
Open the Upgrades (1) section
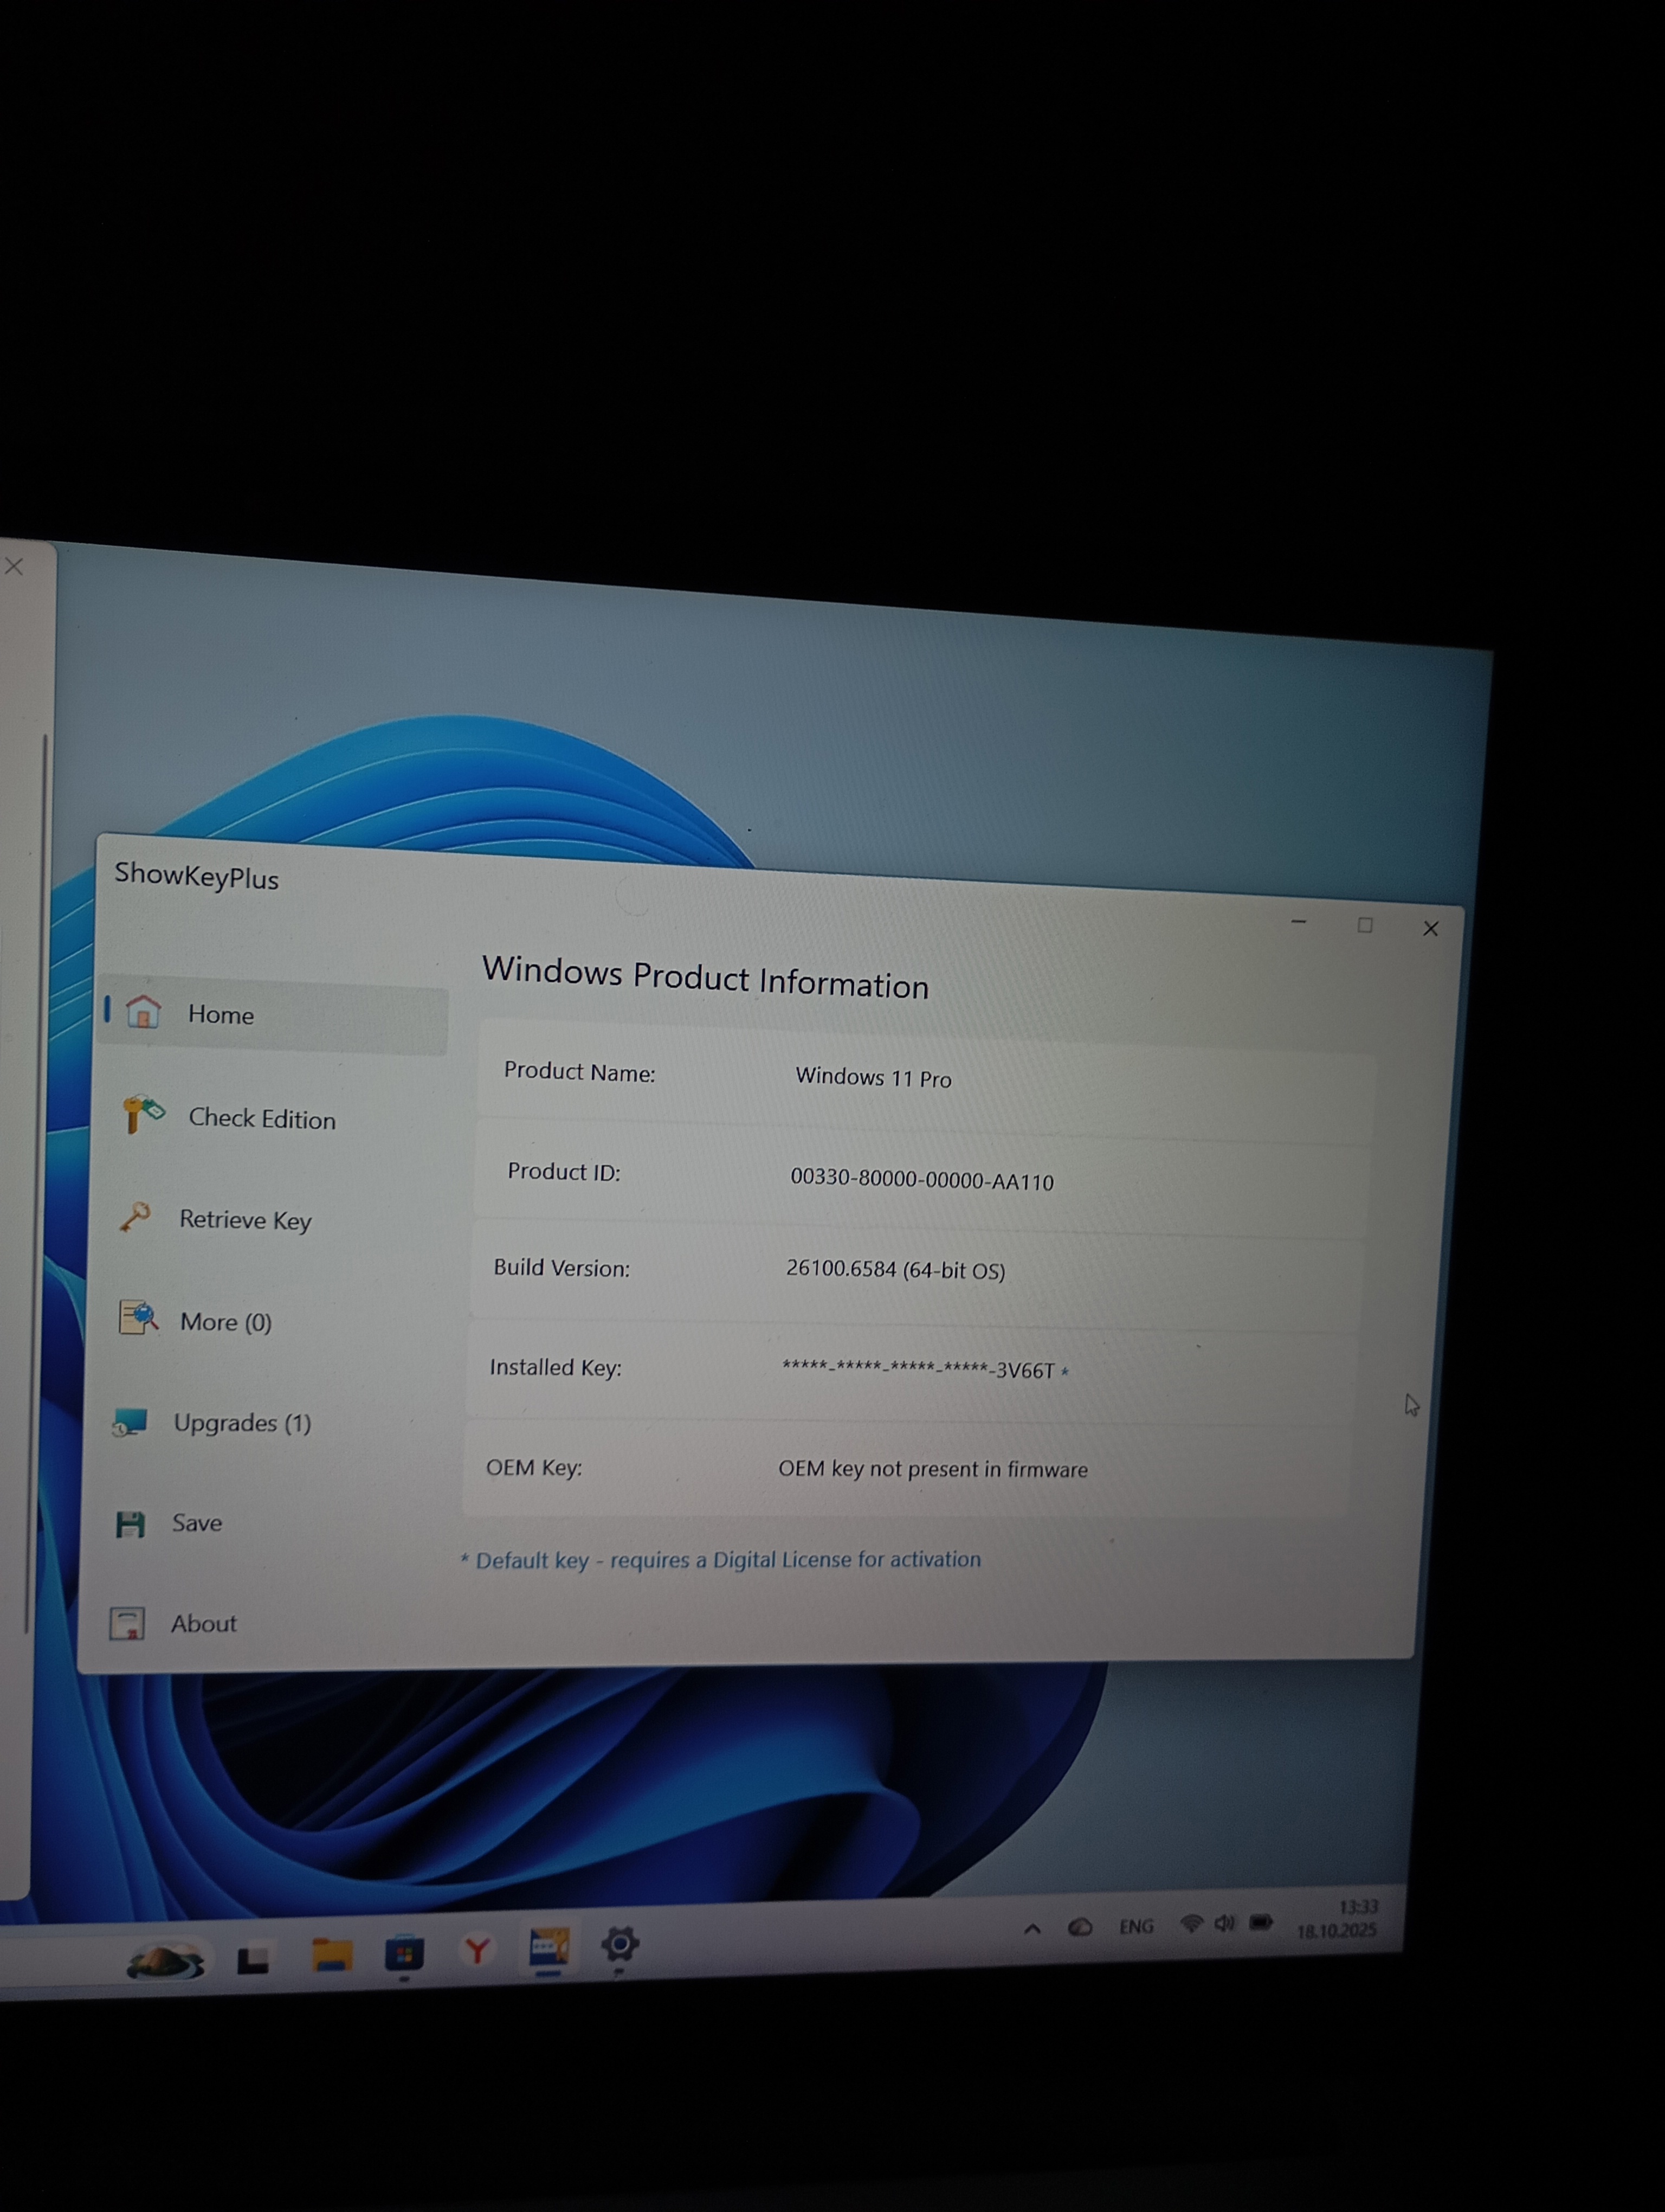tap(242, 1423)
